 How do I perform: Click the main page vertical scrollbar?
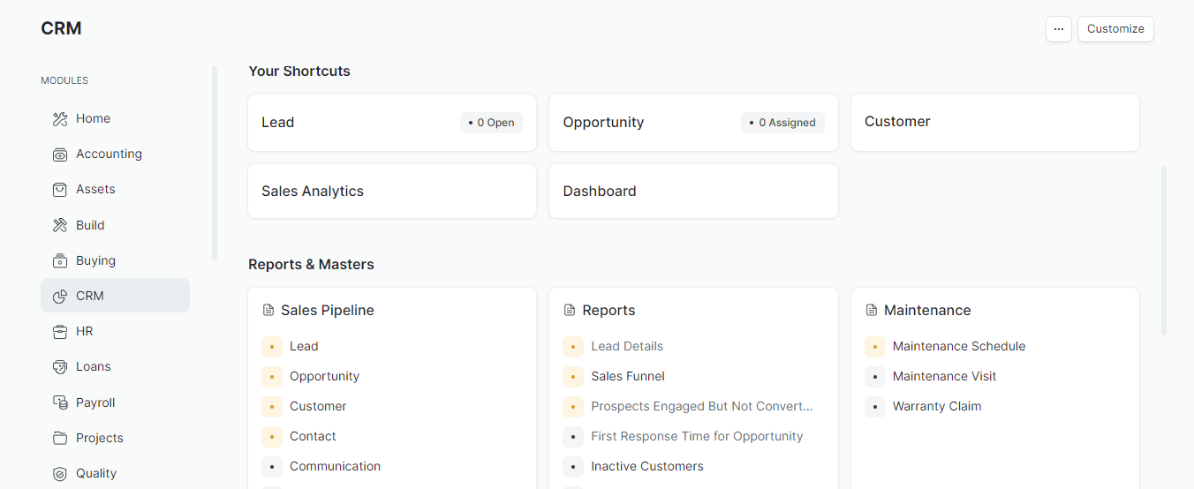1163,250
